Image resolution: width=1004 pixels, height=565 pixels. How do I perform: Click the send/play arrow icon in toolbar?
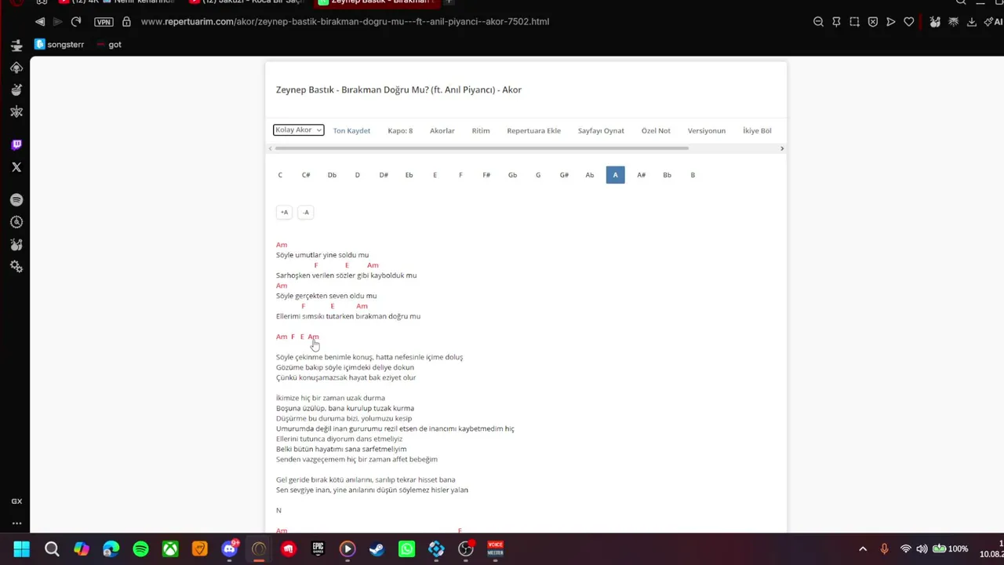point(890,22)
